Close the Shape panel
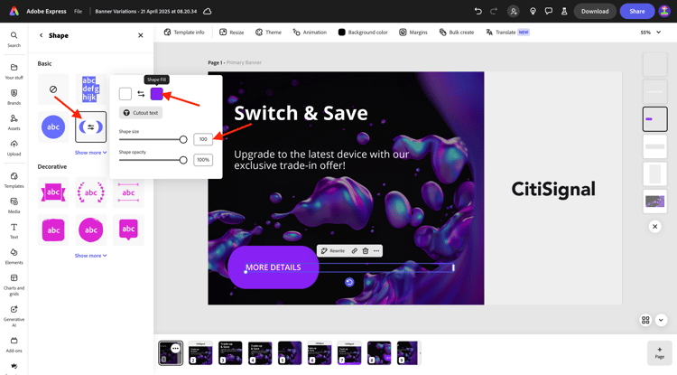The height and width of the screenshot is (375, 677). click(140, 35)
